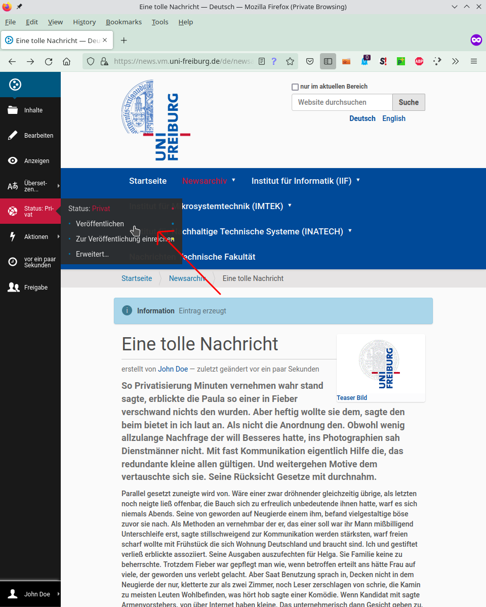Open the Bookmarks menu
Image resolution: width=486 pixels, height=607 pixels.
point(124,22)
